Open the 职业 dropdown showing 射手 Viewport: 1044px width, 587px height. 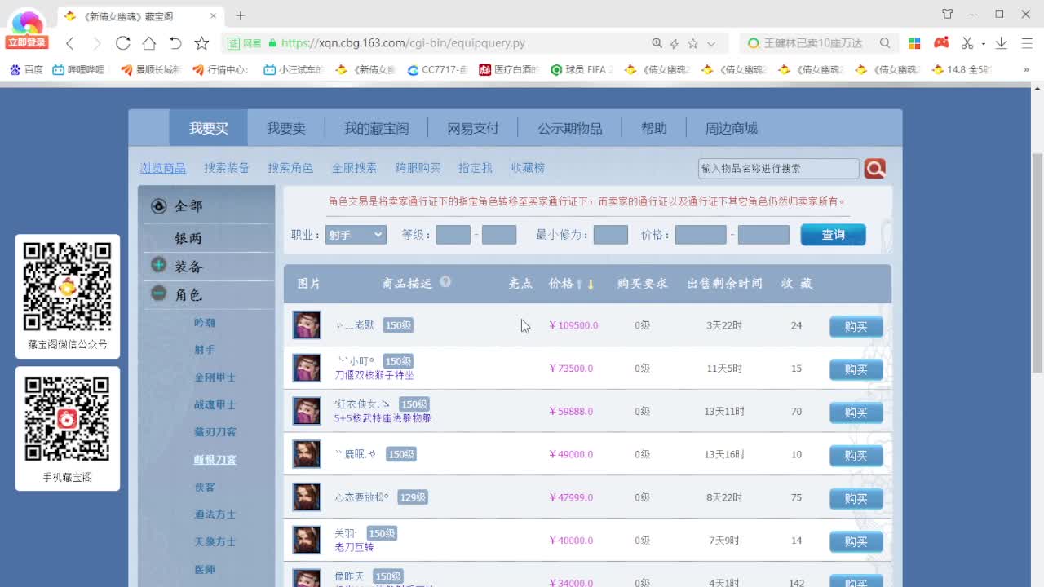pyautogui.click(x=355, y=235)
